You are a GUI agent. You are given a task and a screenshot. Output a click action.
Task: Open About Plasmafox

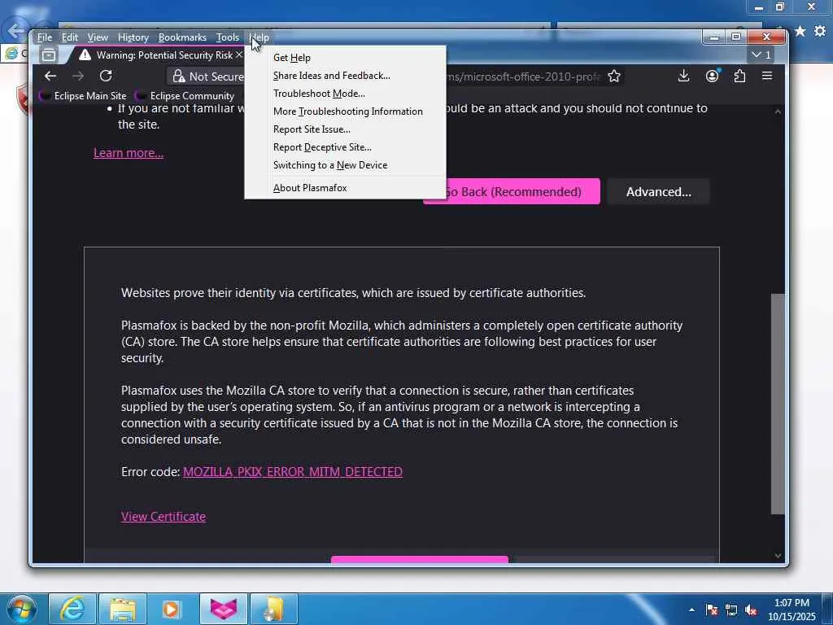(345, 188)
